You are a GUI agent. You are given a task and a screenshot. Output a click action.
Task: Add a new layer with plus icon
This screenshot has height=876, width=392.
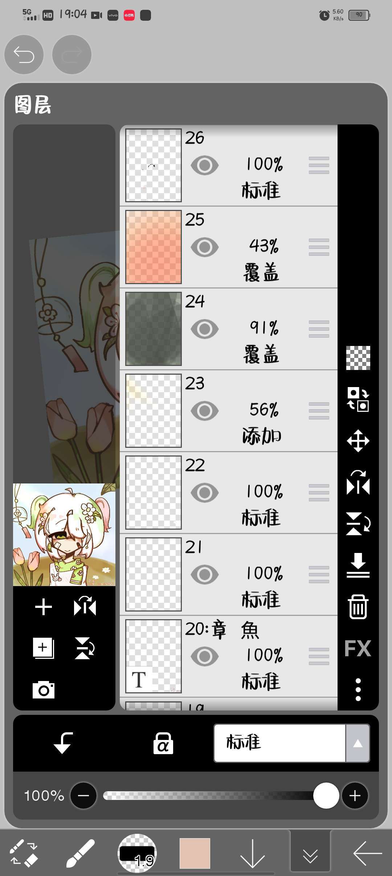click(x=44, y=607)
